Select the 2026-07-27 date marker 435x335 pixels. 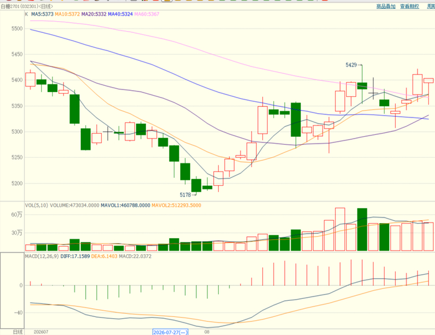click(170, 333)
